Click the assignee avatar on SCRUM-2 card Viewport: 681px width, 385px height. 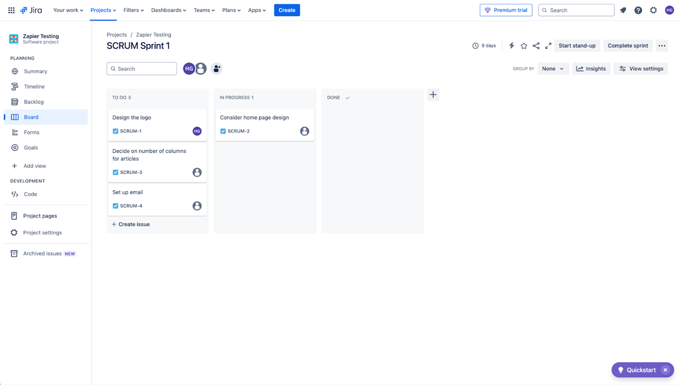point(305,131)
